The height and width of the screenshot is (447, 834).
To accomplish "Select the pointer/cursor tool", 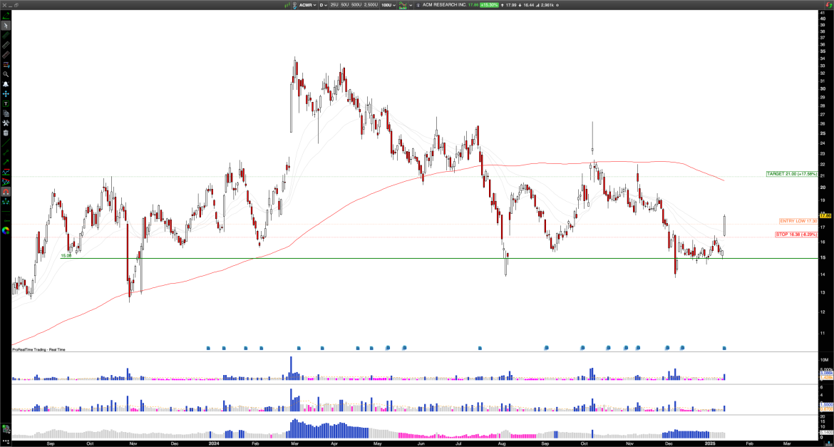I will click(x=6, y=25).
